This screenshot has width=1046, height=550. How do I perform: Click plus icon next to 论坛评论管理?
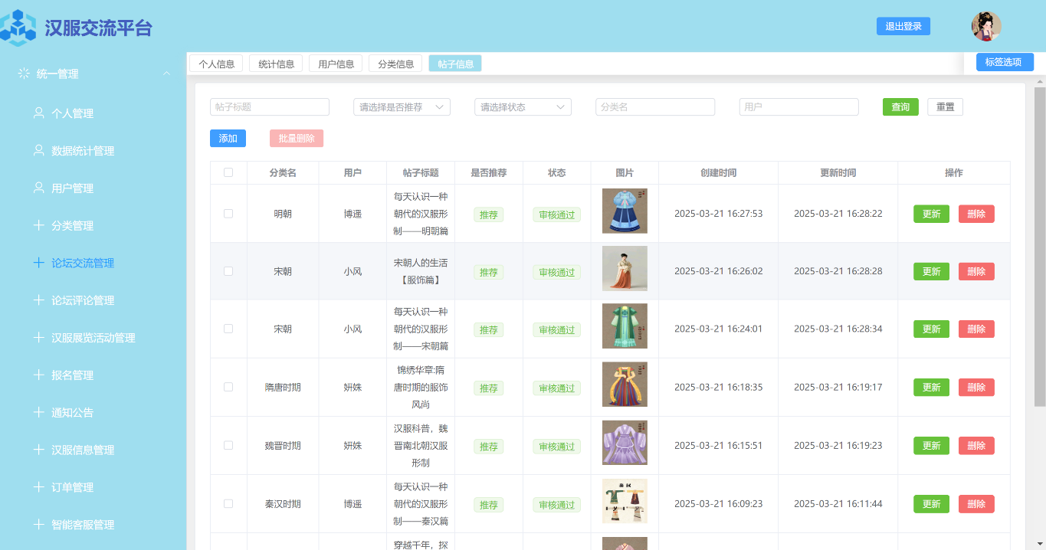coord(39,300)
